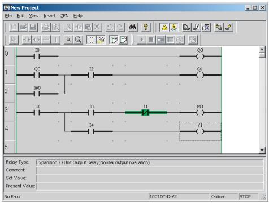Click the Save floppy disk icon
This screenshot has height=203, width=269.
pos(33,27)
